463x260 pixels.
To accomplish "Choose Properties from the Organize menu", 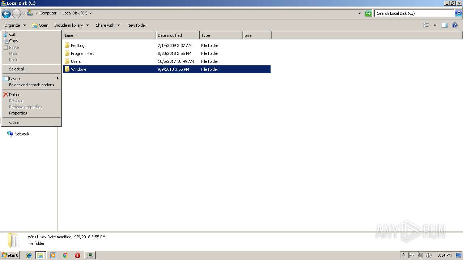I will click(x=31, y=113).
